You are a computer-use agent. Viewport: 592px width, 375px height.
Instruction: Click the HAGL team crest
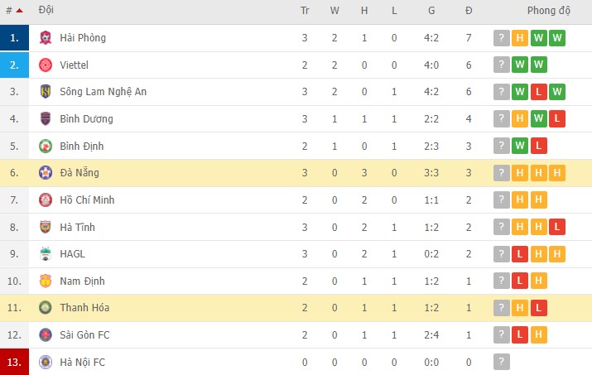click(x=46, y=254)
